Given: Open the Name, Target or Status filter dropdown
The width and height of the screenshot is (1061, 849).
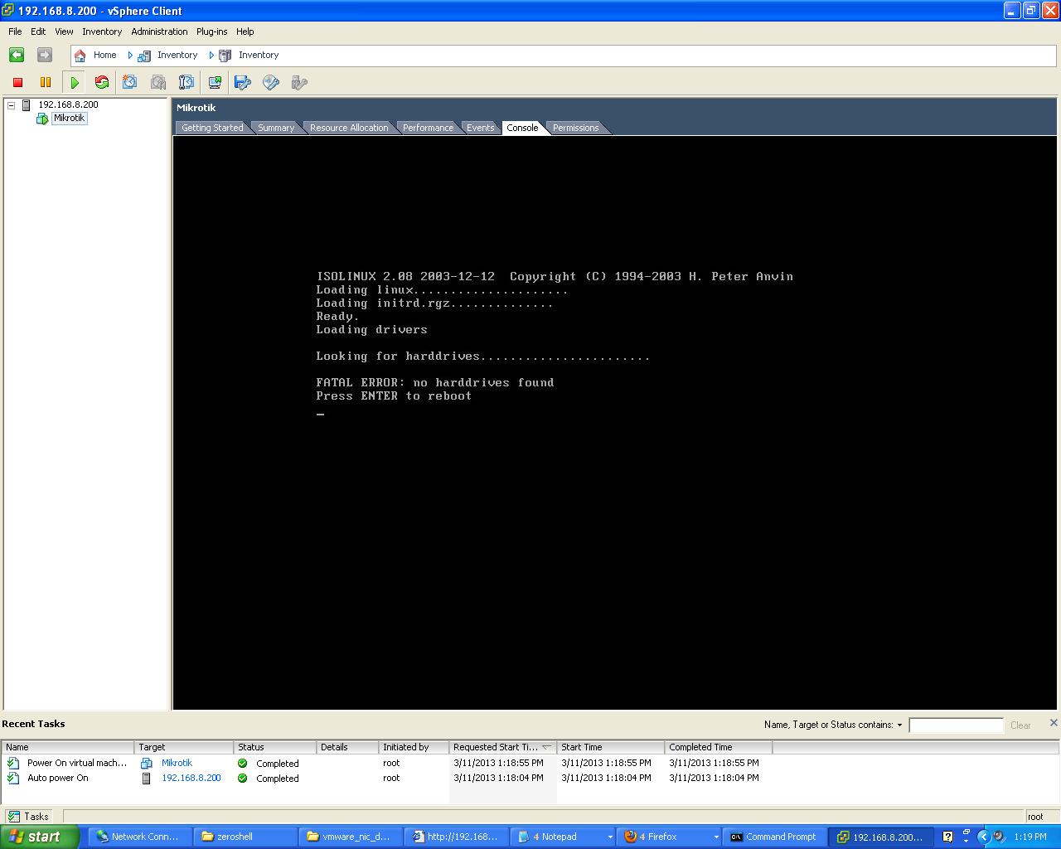Looking at the screenshot, I should 899,725.
